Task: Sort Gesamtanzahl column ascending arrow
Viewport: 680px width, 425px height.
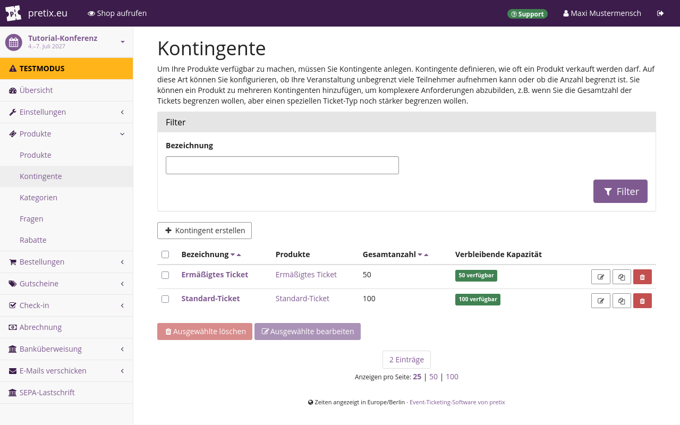Action: tap(426, 255)
